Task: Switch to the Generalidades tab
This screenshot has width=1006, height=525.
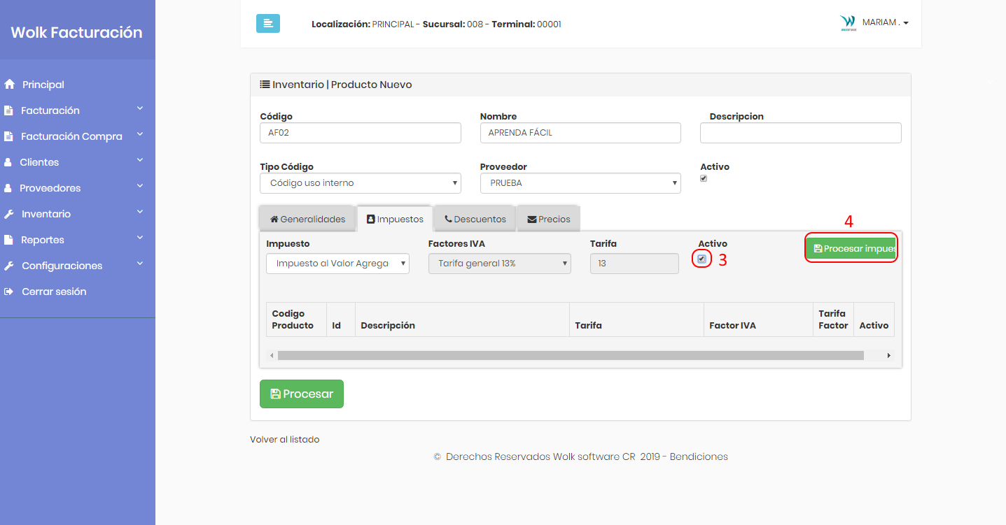Action: [x=308, y=219]
